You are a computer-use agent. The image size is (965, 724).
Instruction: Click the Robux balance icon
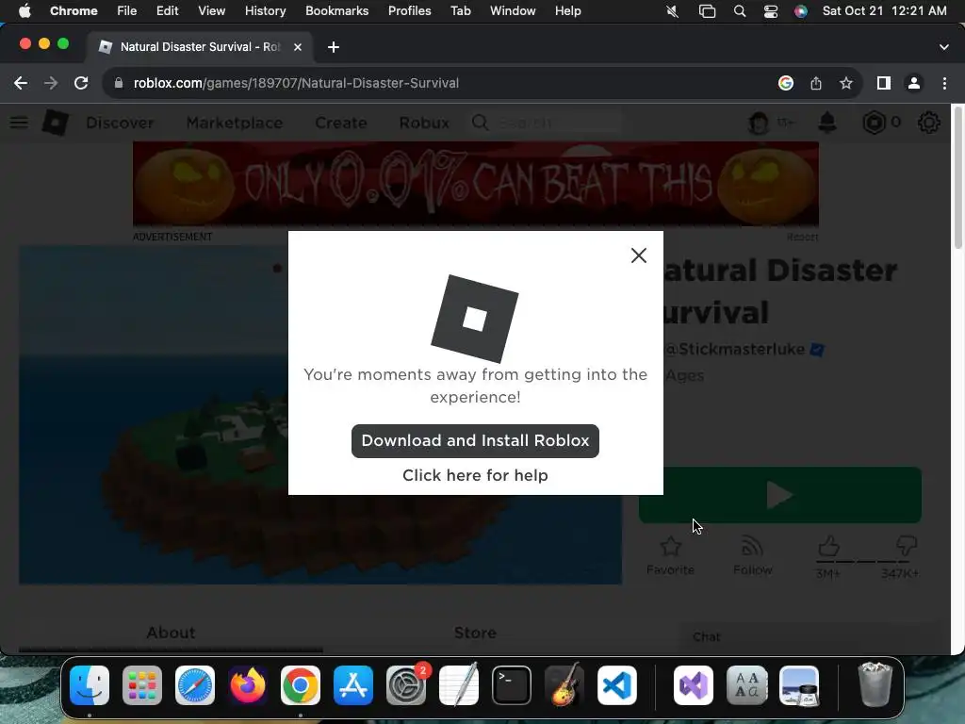[874, 123]
